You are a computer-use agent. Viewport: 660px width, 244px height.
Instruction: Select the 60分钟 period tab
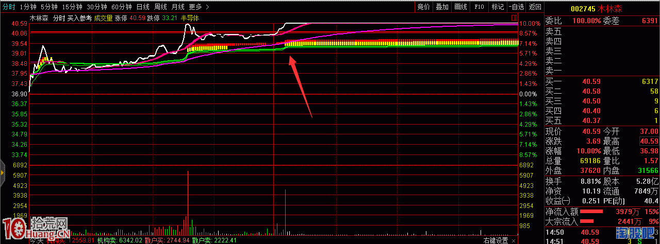(121, 7)
